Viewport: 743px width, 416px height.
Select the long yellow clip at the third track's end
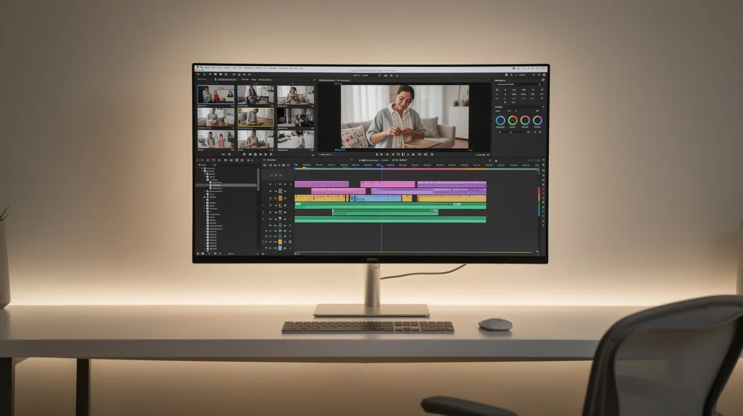452,198
